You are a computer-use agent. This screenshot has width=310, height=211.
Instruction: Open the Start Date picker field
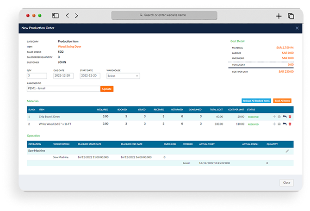90,76
